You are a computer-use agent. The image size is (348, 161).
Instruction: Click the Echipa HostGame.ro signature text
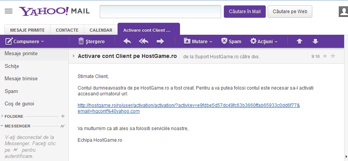click(100, 140)
